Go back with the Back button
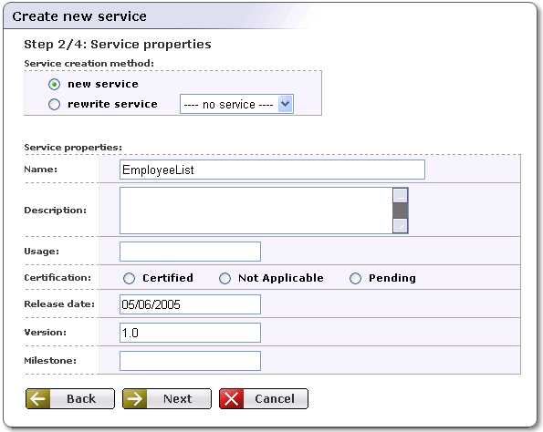This screenshot has height=432, width=543. (x=70, y=399)
